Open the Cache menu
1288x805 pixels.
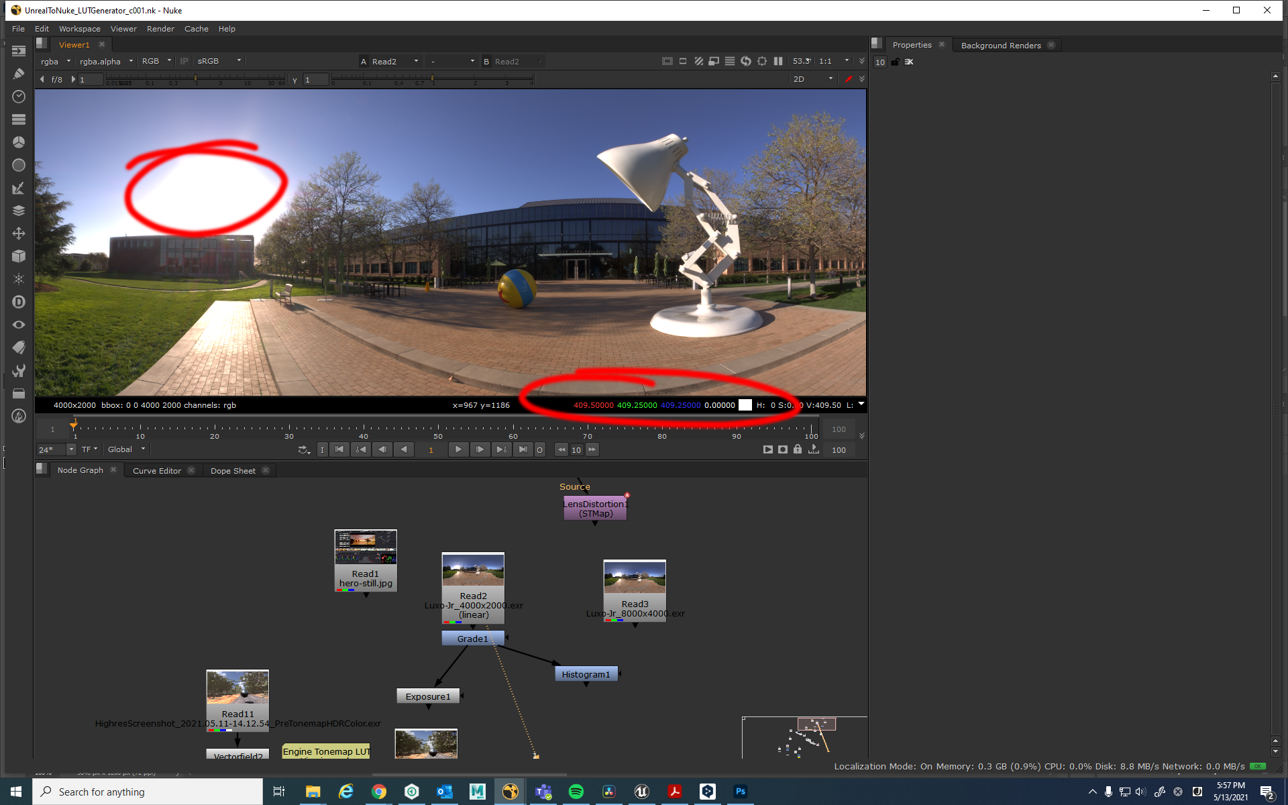pos(197,29)
